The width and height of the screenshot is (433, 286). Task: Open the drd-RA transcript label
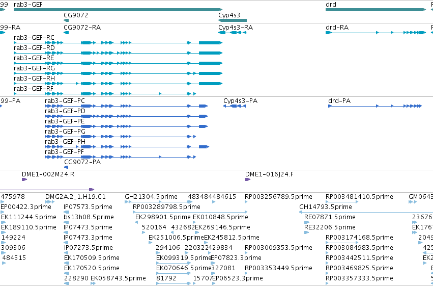click(x=337, y=28)
